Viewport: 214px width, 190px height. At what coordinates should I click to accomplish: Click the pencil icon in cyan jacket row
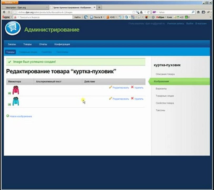point(111,98)
